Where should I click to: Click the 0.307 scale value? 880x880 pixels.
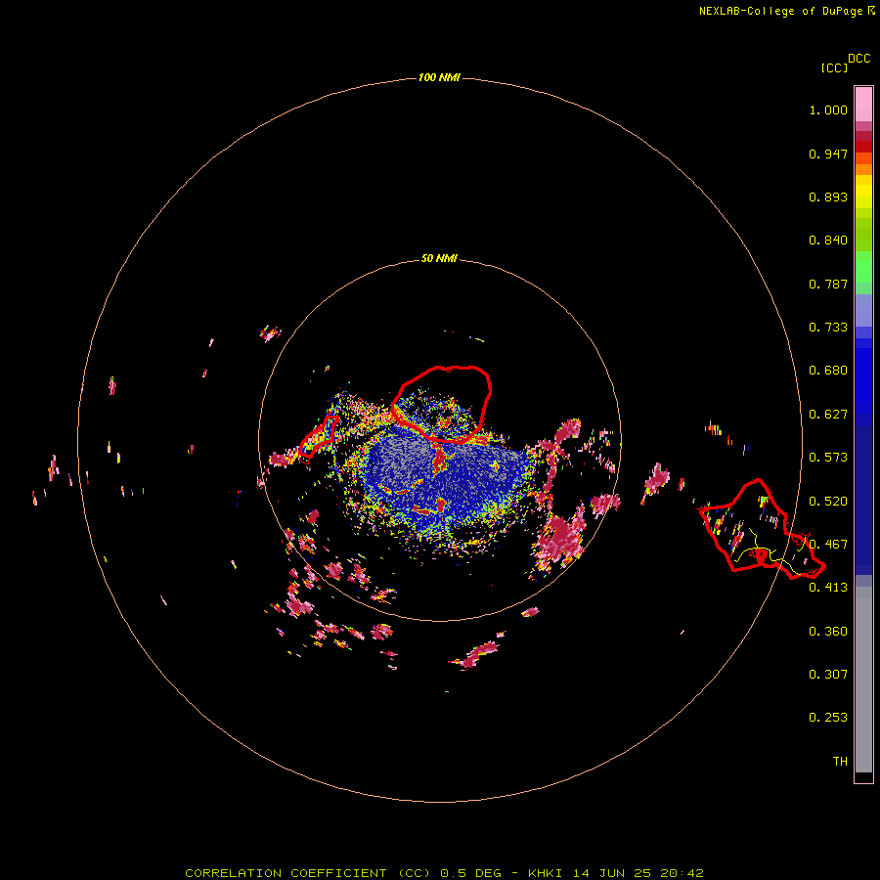pyautogui.click(x=828, y=675)
